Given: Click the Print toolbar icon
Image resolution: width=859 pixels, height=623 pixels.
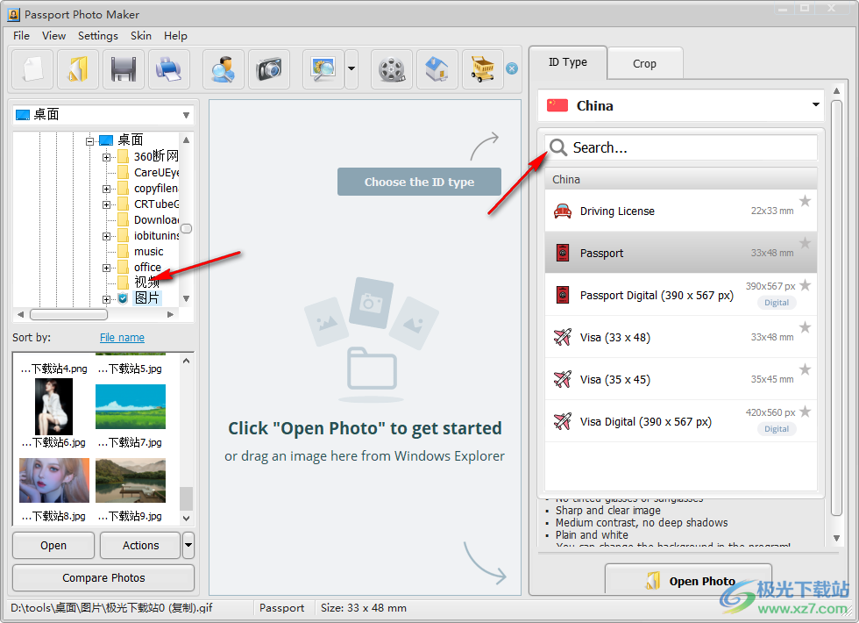Looking at the screenshot, I should (168, 69).
